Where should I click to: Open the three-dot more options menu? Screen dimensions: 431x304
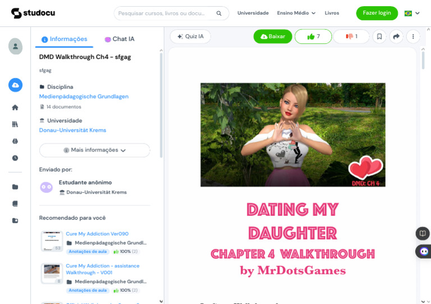tap(413, 36)
